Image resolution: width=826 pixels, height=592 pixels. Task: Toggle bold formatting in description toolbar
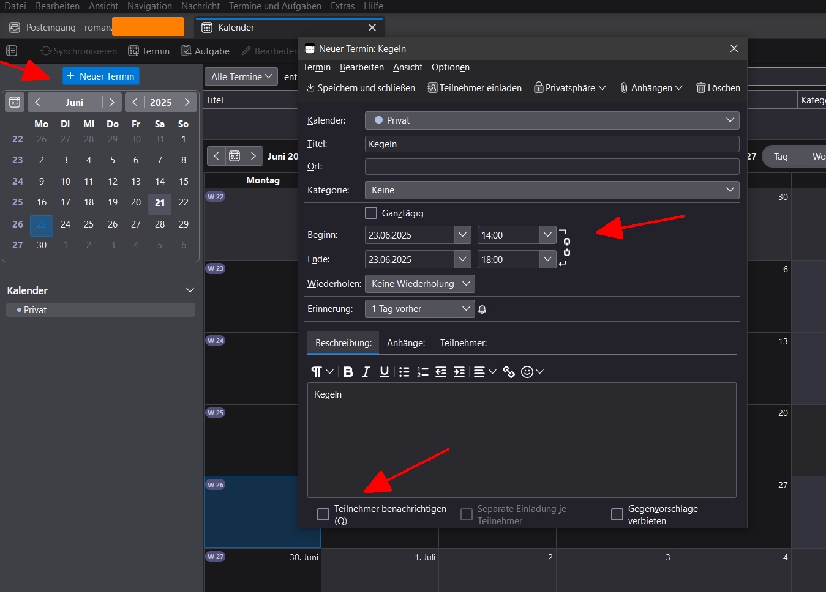coord(348,372)
